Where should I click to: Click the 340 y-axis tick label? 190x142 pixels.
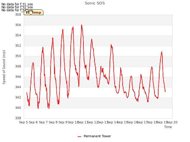point(18,108)
